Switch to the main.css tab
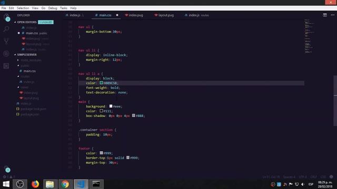Image resolution: width=337 pixels, height=189 pixels. (105, 15)
